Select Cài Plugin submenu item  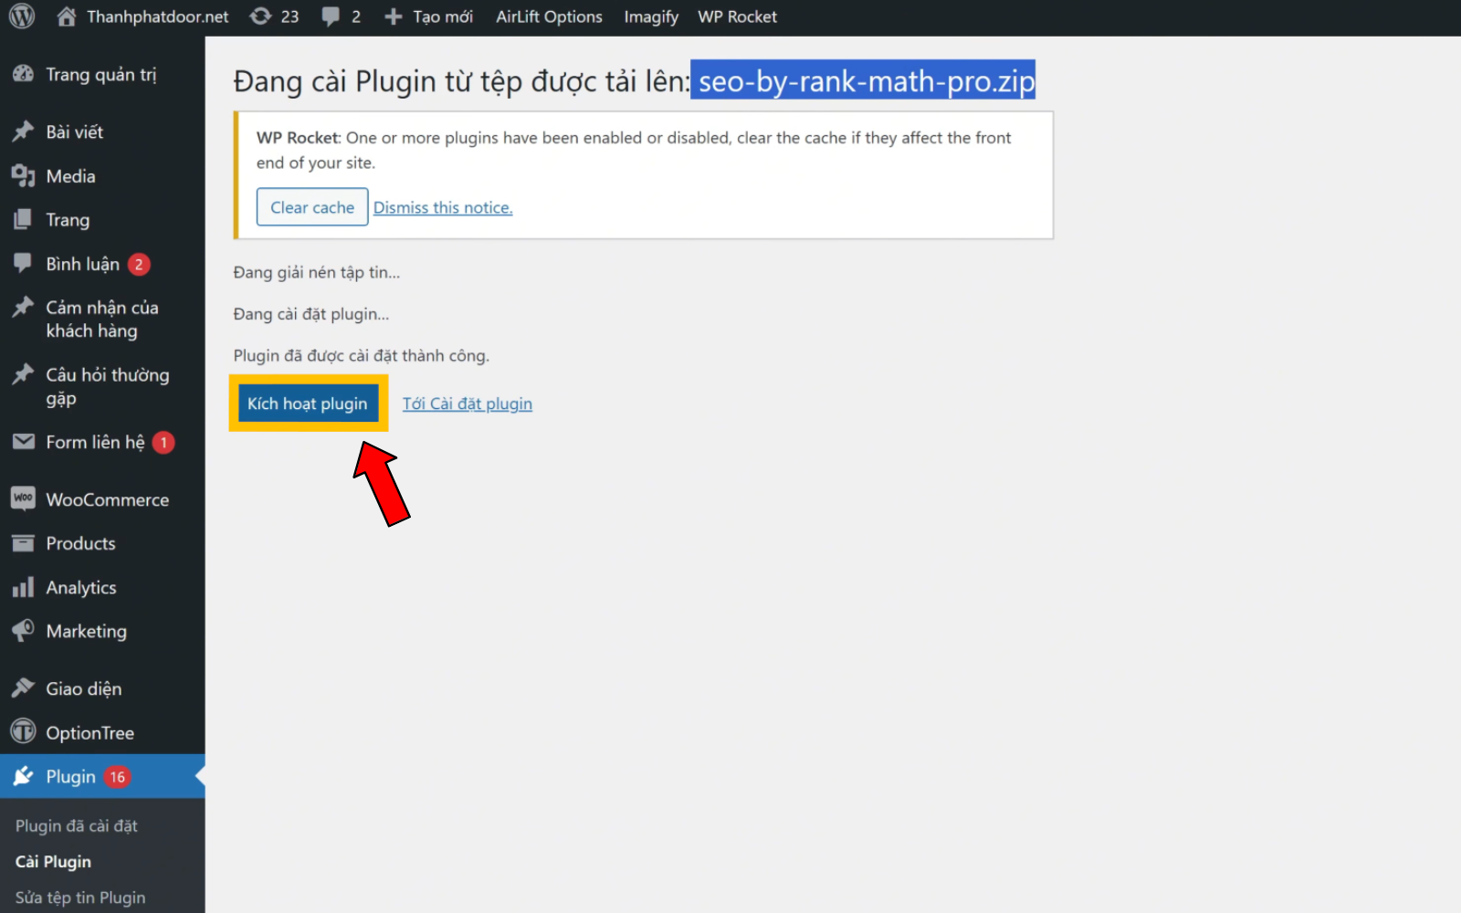pyautogui.click(x=53, y=861)
